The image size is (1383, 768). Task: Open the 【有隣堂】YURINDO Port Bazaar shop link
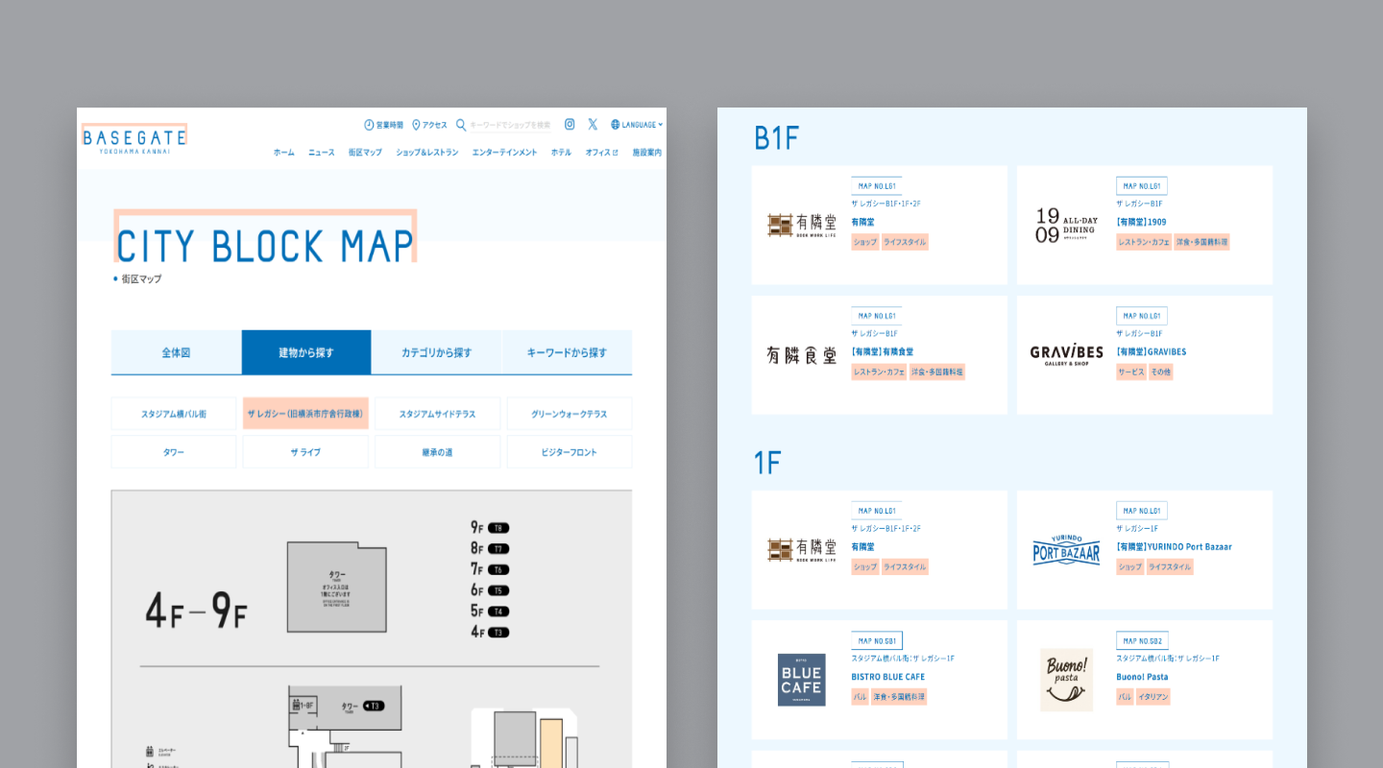1174,546
